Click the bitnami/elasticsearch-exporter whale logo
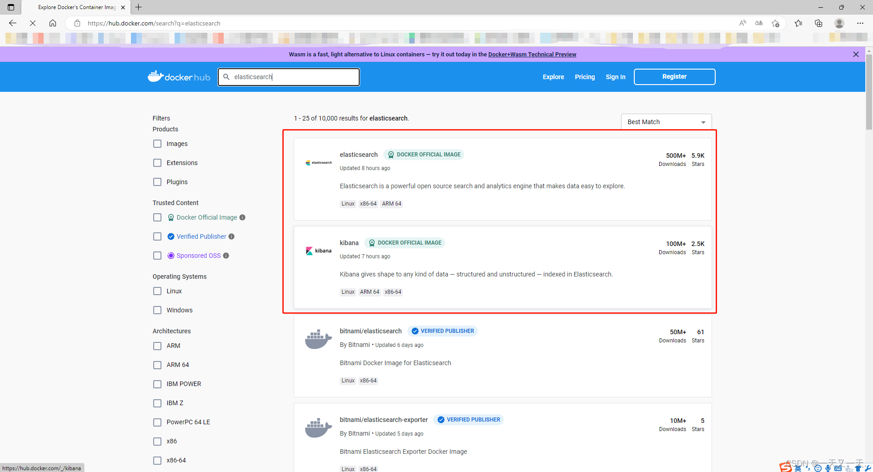The height and width of the screenshot is (472, 873). [318, 428]
